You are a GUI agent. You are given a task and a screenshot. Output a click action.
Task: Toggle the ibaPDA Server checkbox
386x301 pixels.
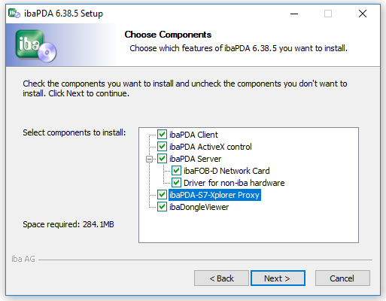162,159
